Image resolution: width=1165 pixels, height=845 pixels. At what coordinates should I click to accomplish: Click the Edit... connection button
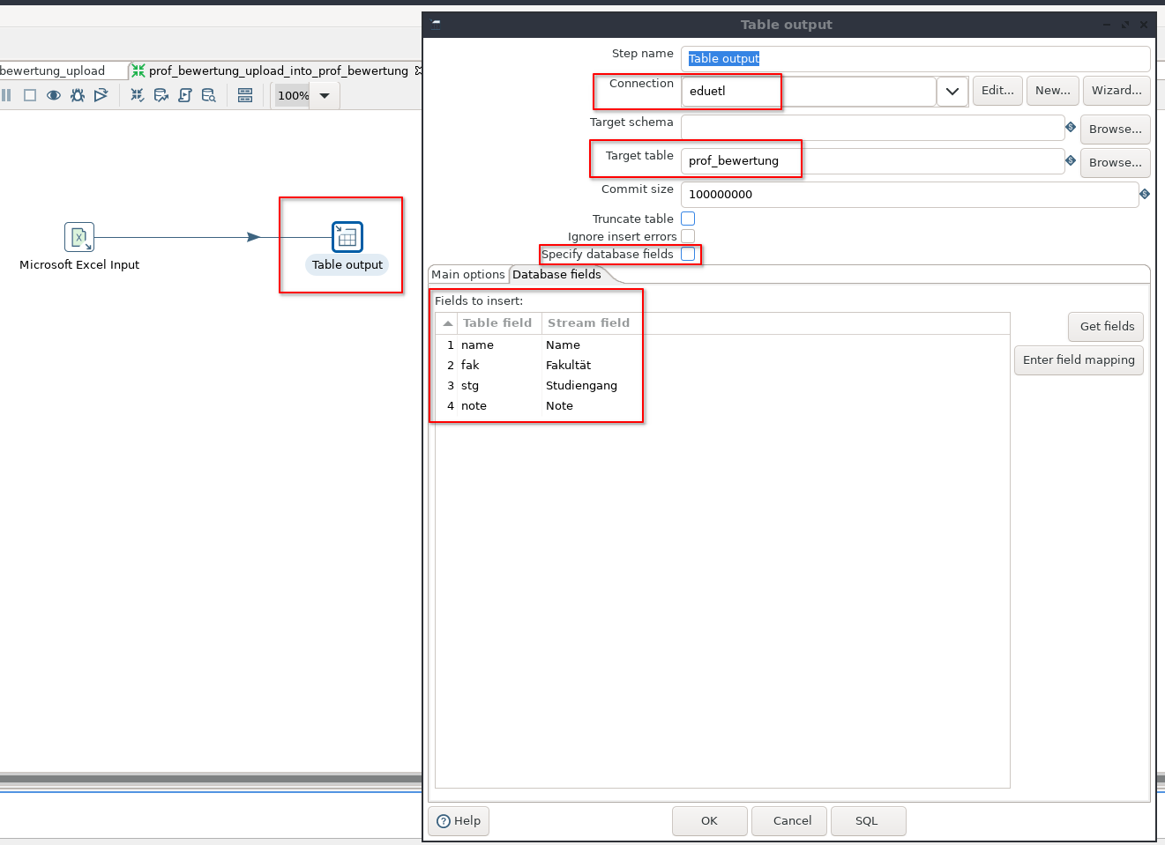[997, 90]
